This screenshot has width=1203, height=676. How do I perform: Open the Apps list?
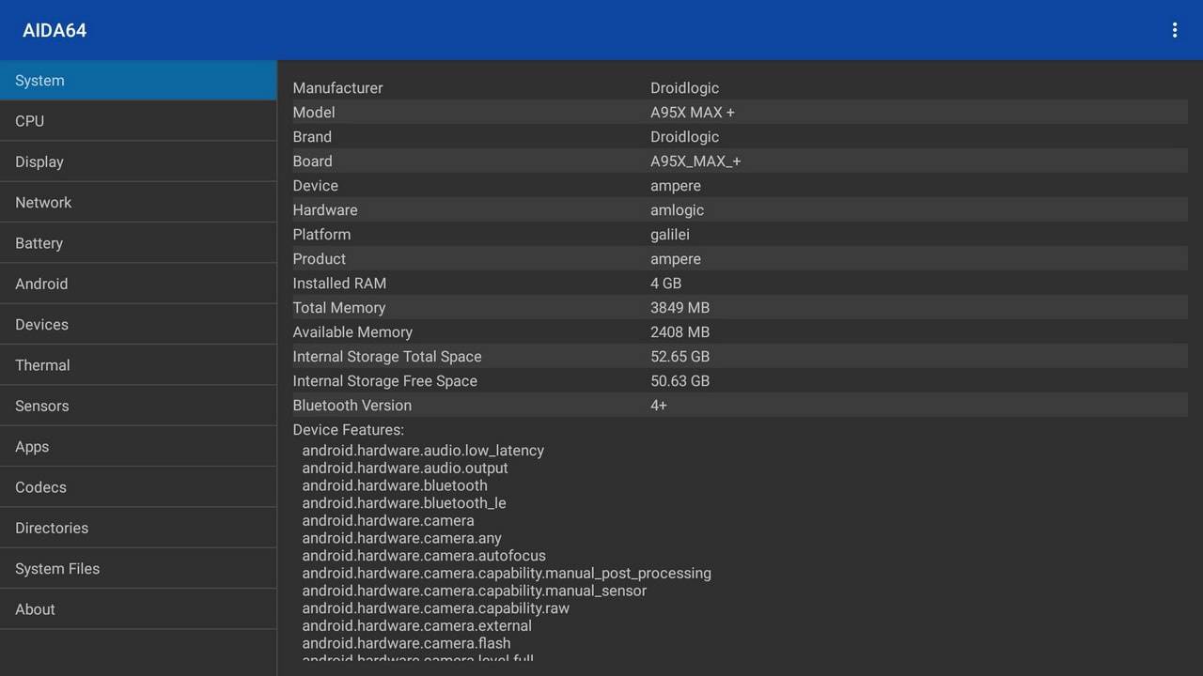click(x=138, y=447)
